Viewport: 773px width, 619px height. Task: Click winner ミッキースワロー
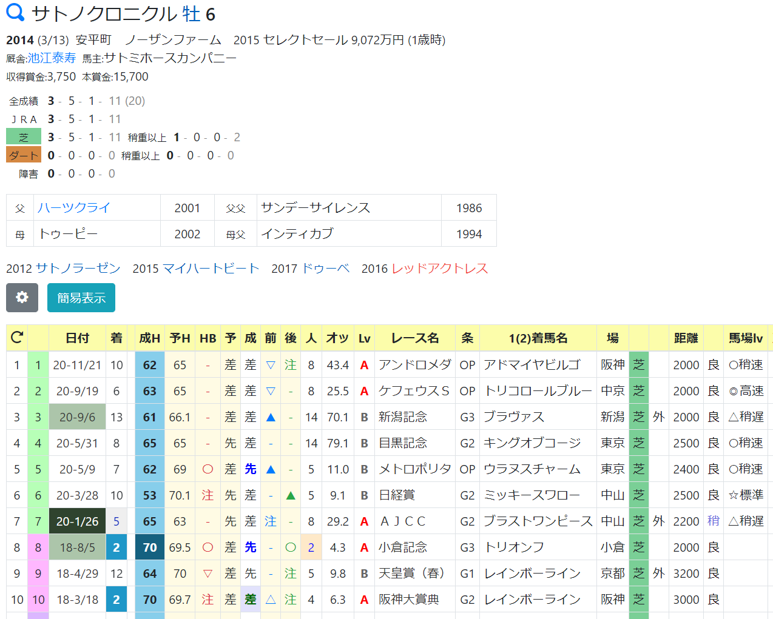pyautogui.click(x=532, y=495)
